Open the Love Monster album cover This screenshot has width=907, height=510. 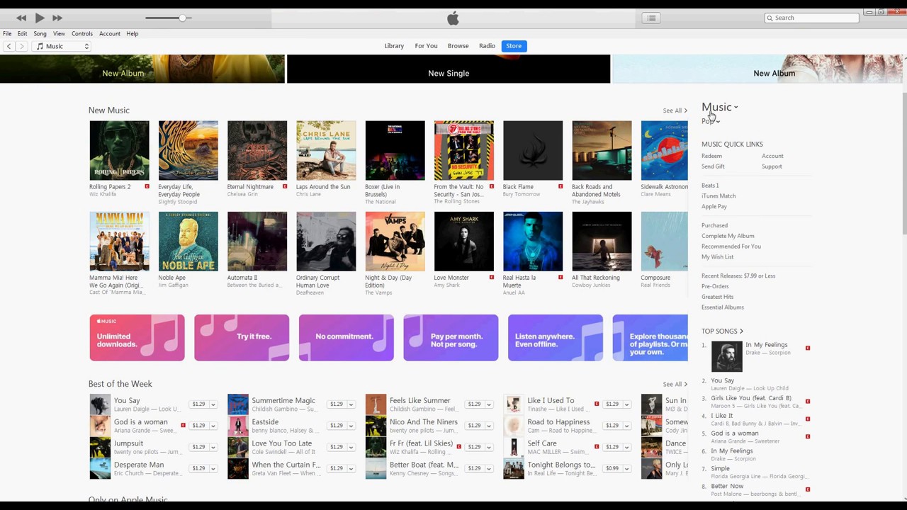point(464,241)
